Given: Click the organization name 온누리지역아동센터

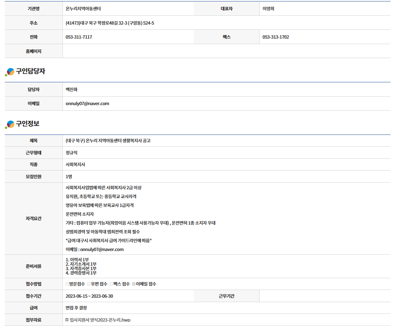Looking at the screenshot, I should click(83, 9).
